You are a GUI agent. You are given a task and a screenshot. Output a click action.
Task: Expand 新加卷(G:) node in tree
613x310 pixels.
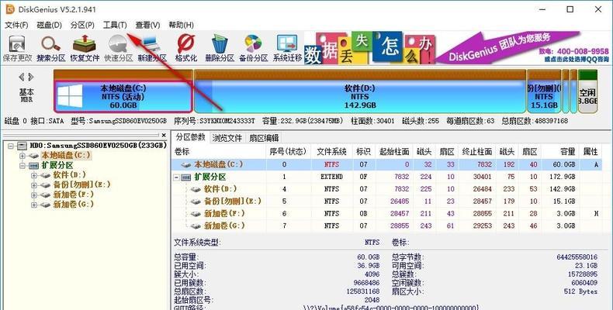(x=34, y=205)
